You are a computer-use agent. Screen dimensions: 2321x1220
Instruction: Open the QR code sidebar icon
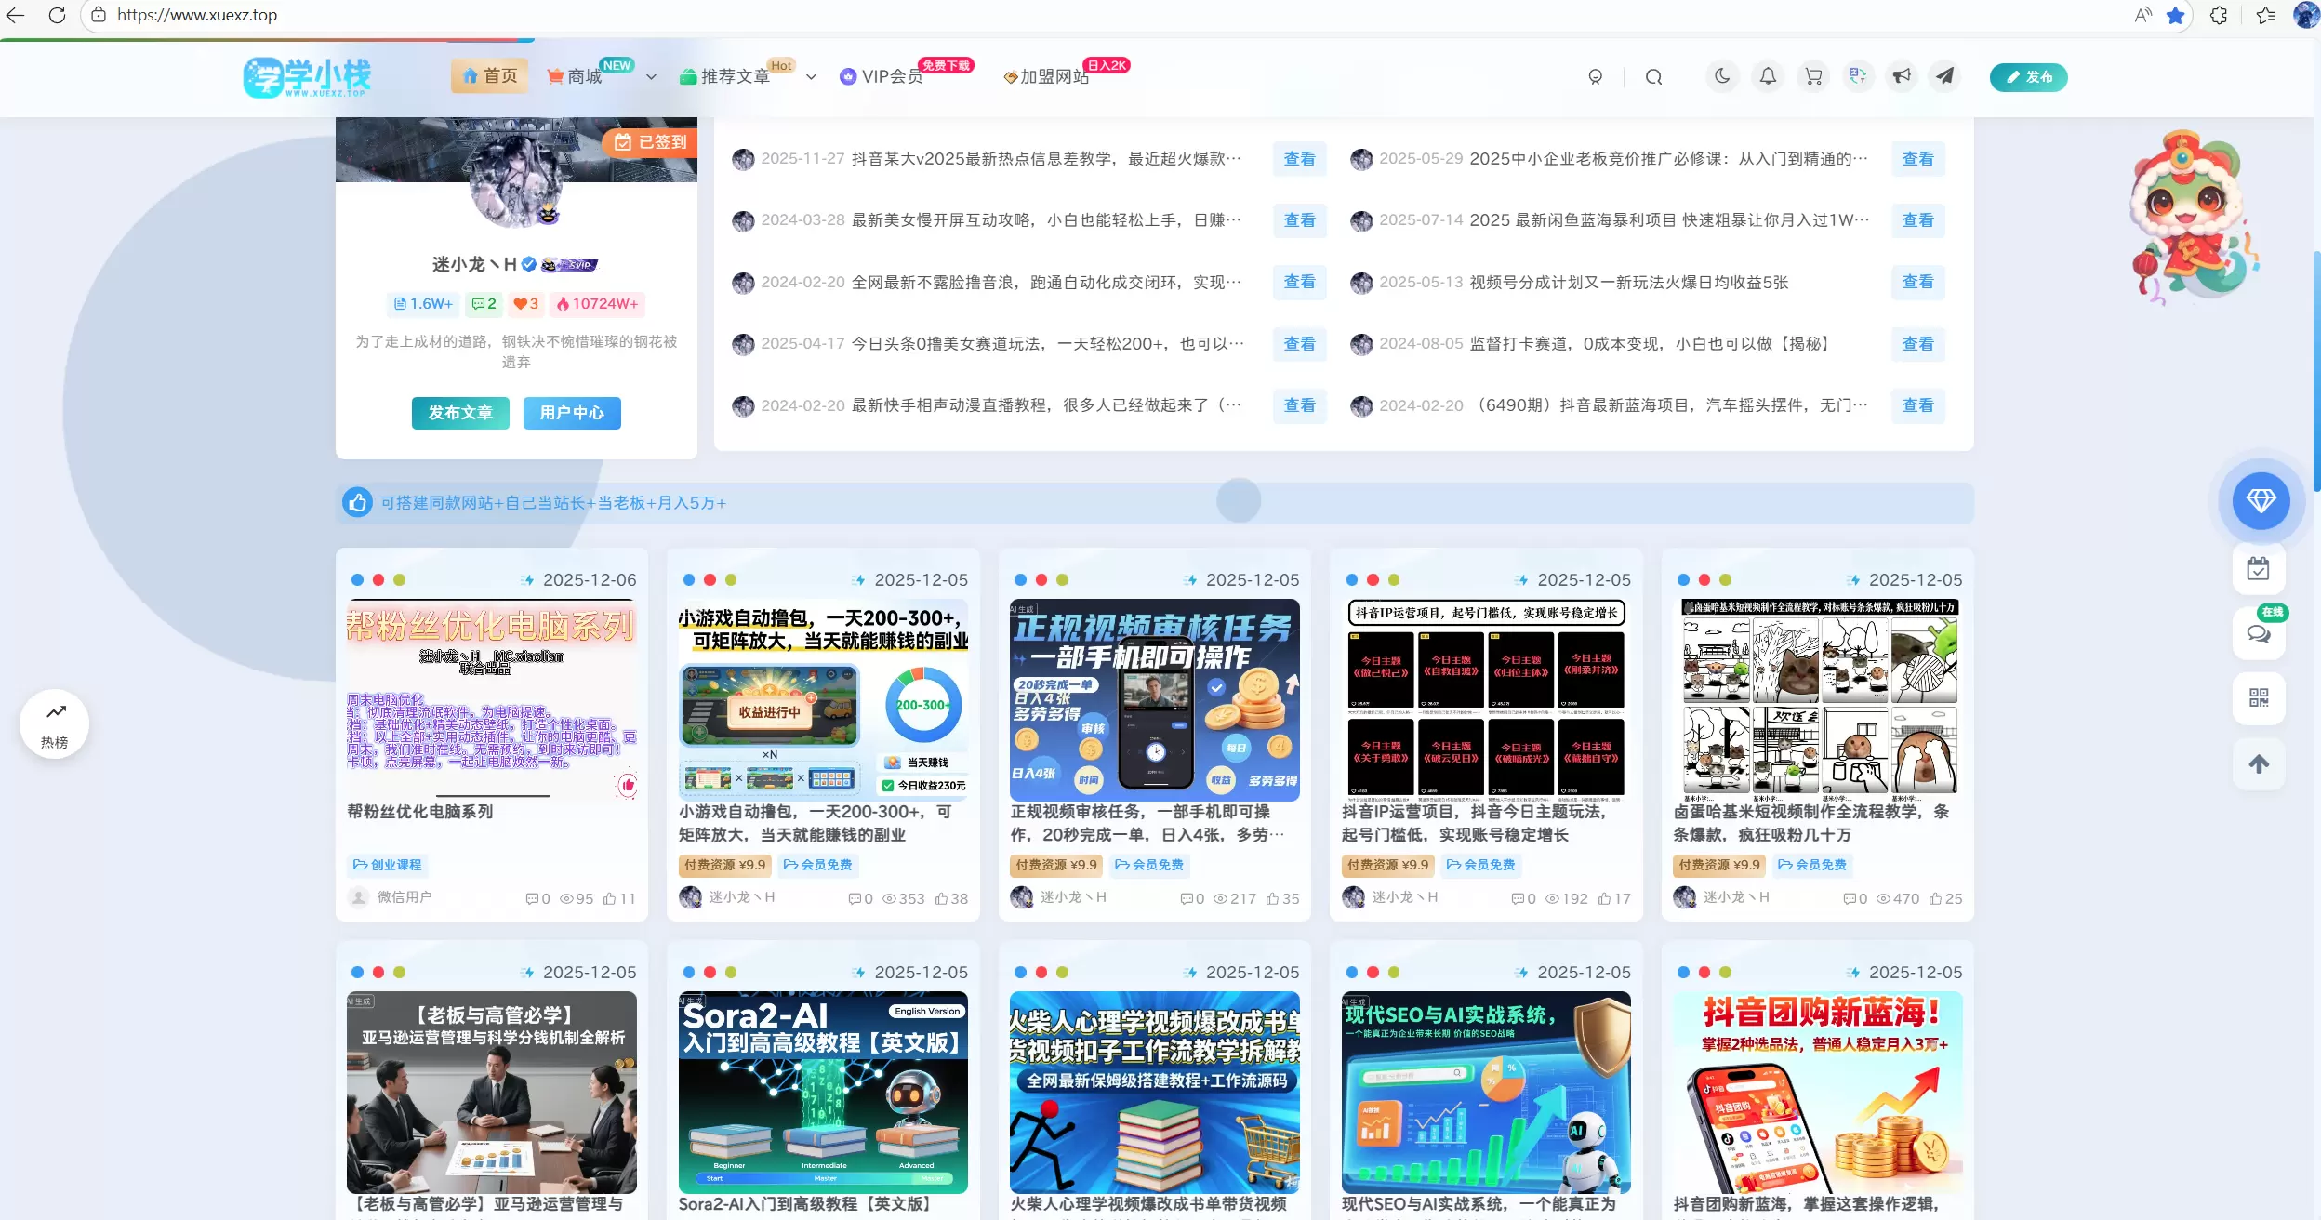click(x=2259, y=697)
